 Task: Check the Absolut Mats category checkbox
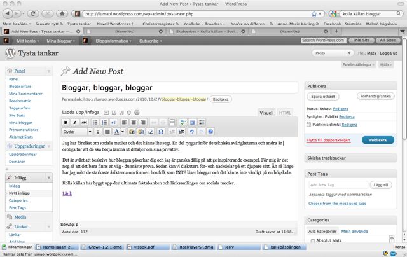312,241
